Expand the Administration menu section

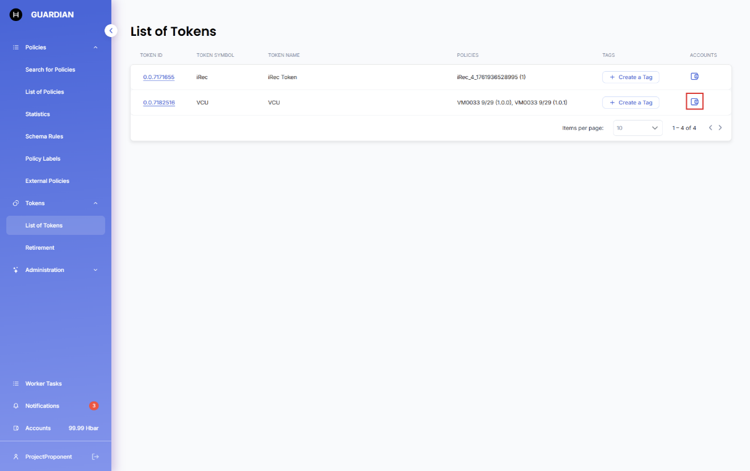[95, 270]
